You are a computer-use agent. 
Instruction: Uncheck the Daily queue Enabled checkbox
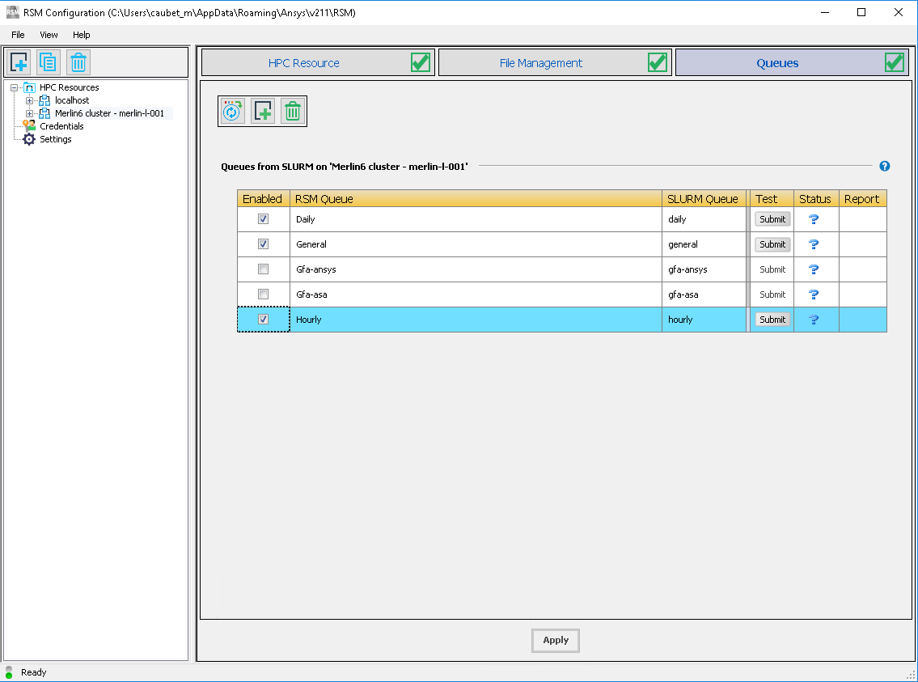pyautogui.click(x=263, y=219)
